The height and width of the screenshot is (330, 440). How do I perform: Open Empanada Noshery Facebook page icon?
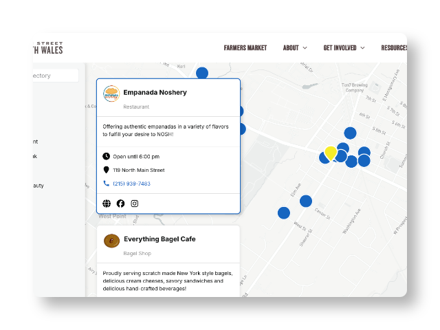tap(121, 203)
